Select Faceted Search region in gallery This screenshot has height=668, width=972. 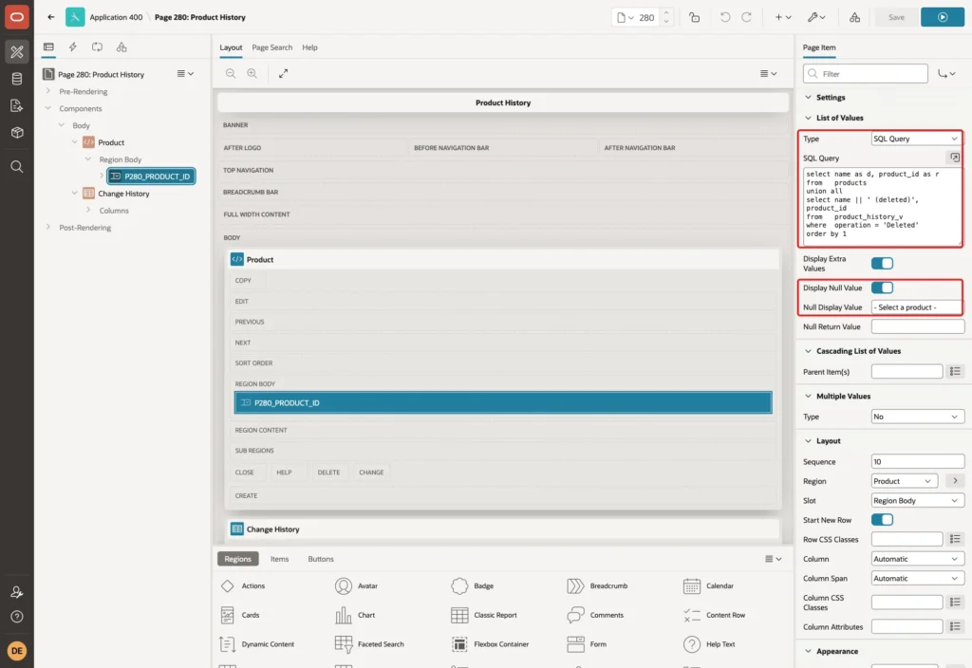click(x=369, y=644)
